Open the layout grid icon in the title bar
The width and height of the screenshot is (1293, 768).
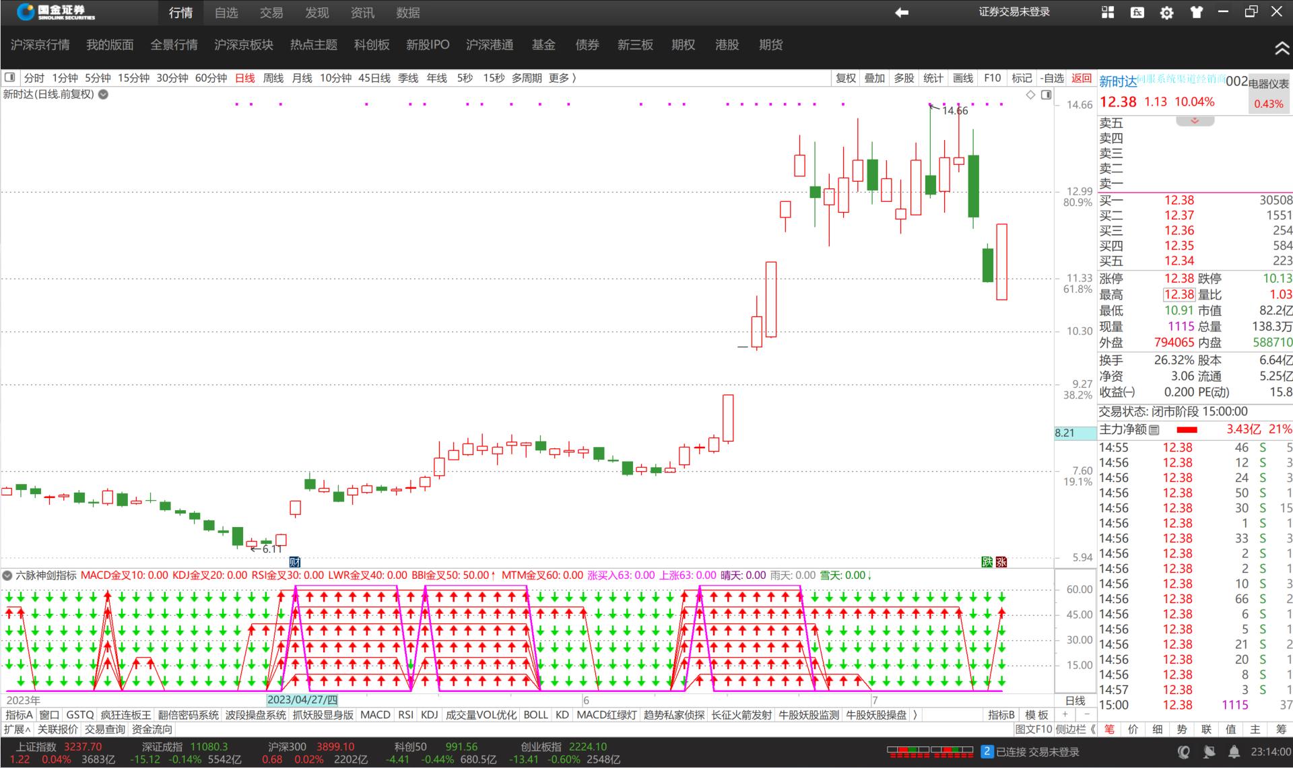(x=1108, y=12)
